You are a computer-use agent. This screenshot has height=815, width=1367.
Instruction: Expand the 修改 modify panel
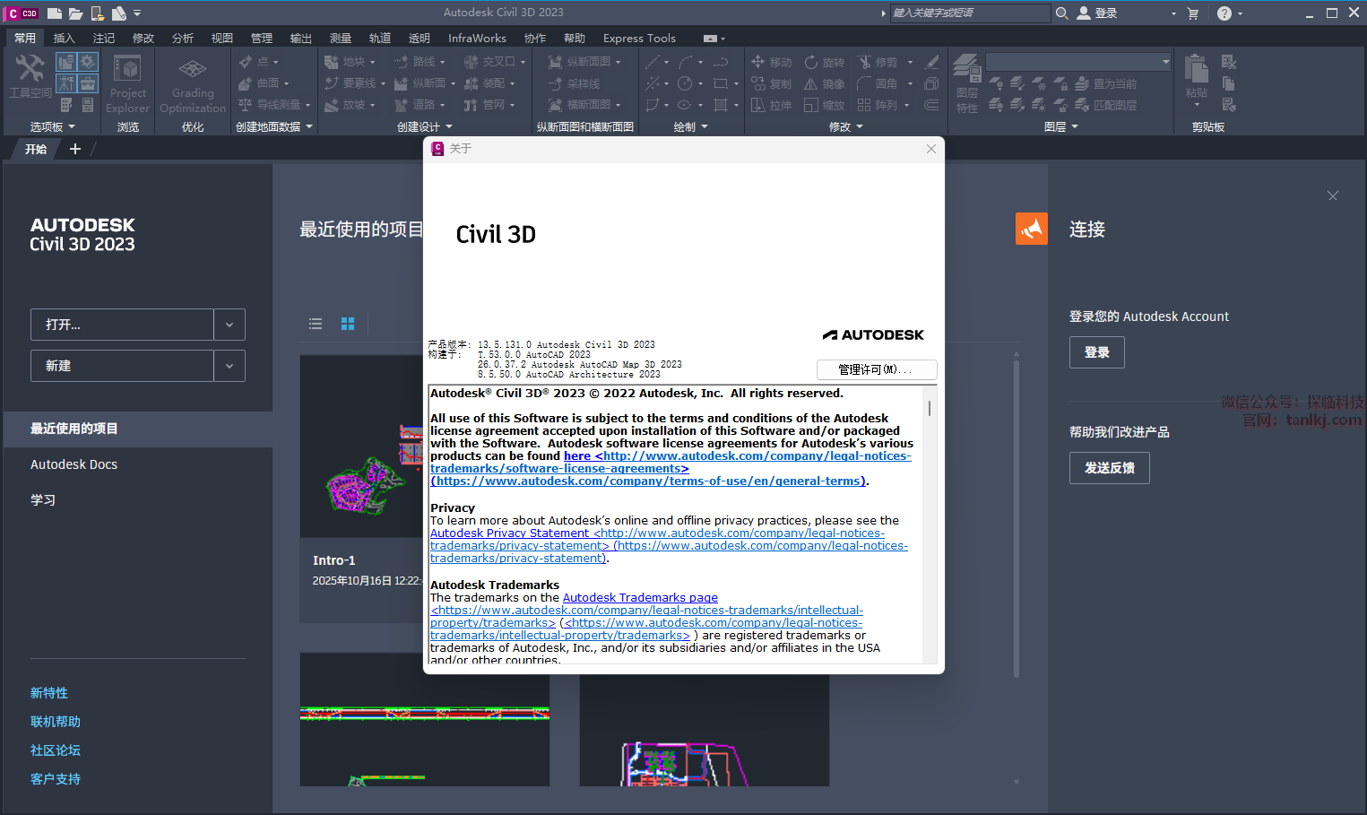tap(846, 127)
